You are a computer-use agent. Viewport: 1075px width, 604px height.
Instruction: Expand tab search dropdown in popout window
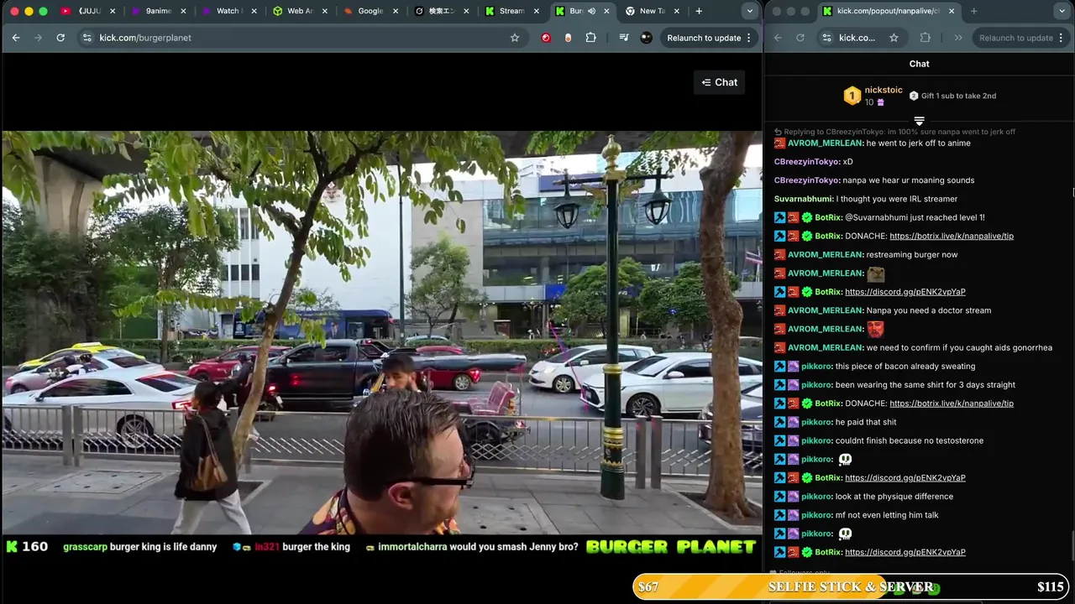1062,11
